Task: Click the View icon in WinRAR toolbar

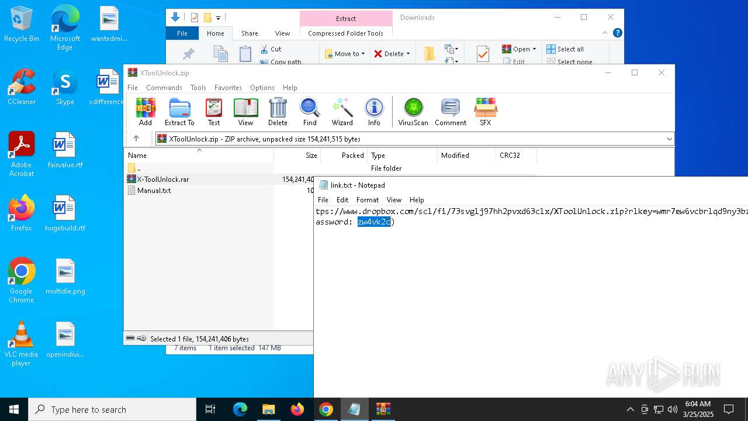Action: (246, 112)
